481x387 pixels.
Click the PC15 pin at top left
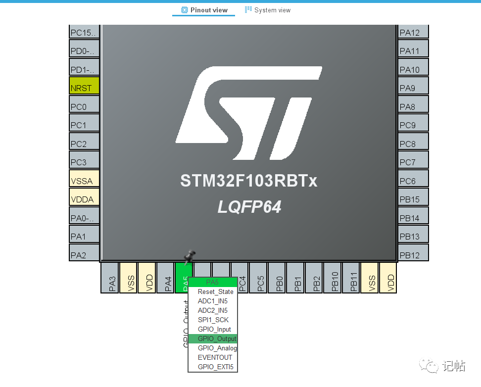pyautogui.click(x=84, y=32)
